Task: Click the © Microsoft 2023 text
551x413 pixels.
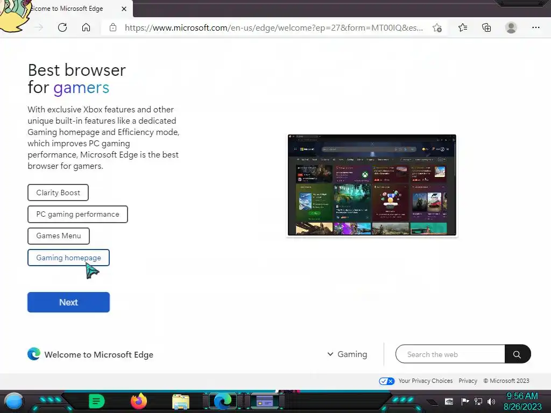Action: (506, 381)
